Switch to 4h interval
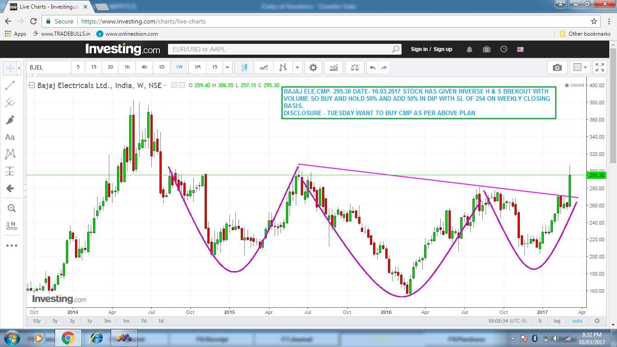 click(x=144, y=67)
